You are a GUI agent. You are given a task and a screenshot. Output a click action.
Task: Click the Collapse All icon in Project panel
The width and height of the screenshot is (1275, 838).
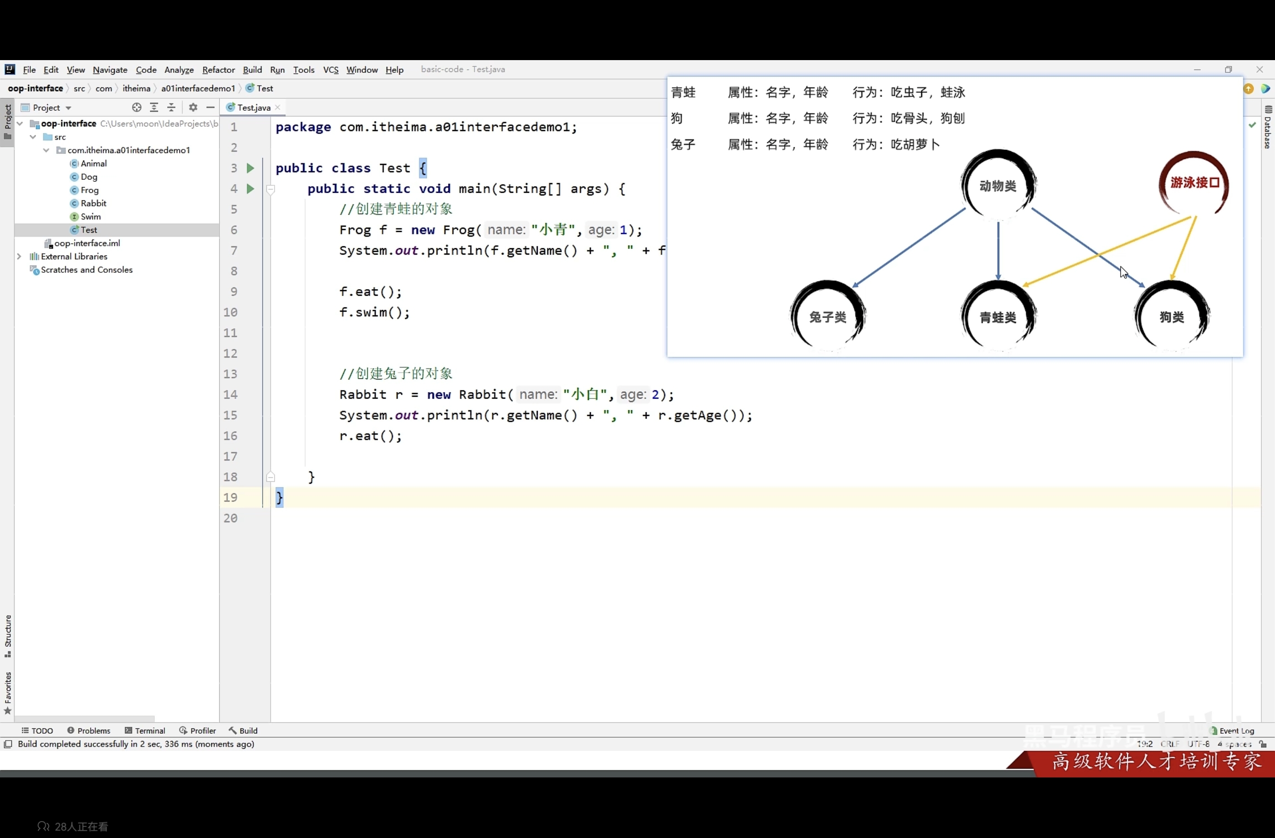tap(171, 107)
